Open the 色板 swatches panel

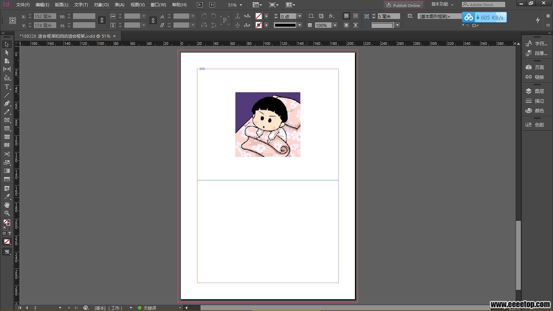click(536, 125)
